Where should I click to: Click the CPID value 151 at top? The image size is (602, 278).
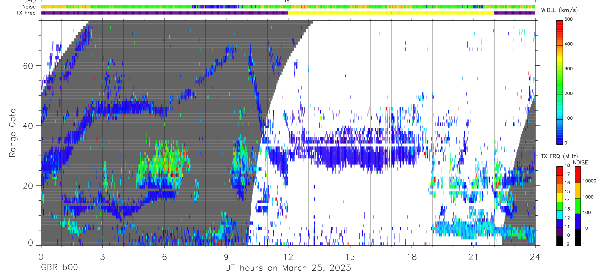point(288,1)
